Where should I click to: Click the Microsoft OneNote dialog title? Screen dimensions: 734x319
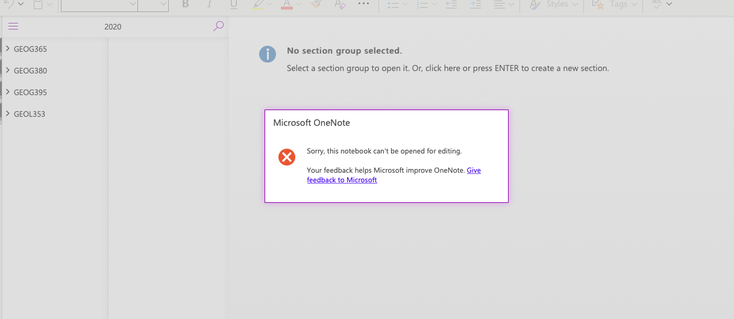312,123
